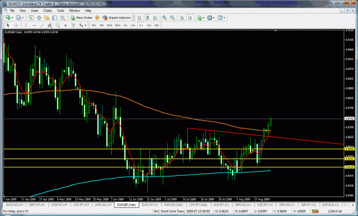Viewport: 358px width, 216px height.
Task: Select the Vertical Line drawing tool
Action: tap(26, 25)
